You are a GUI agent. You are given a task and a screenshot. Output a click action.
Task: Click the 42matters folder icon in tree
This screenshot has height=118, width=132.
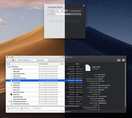pyautogui.click(x=9, y=67)
